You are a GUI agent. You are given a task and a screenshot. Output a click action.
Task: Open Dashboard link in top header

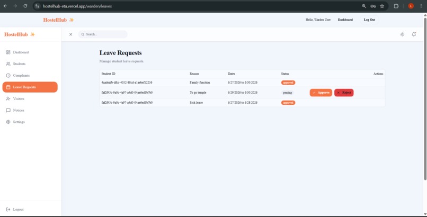(345, 20)
